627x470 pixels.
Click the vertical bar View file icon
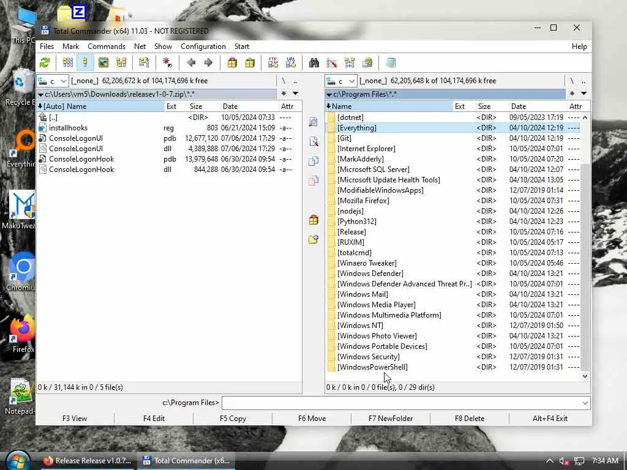313,122
